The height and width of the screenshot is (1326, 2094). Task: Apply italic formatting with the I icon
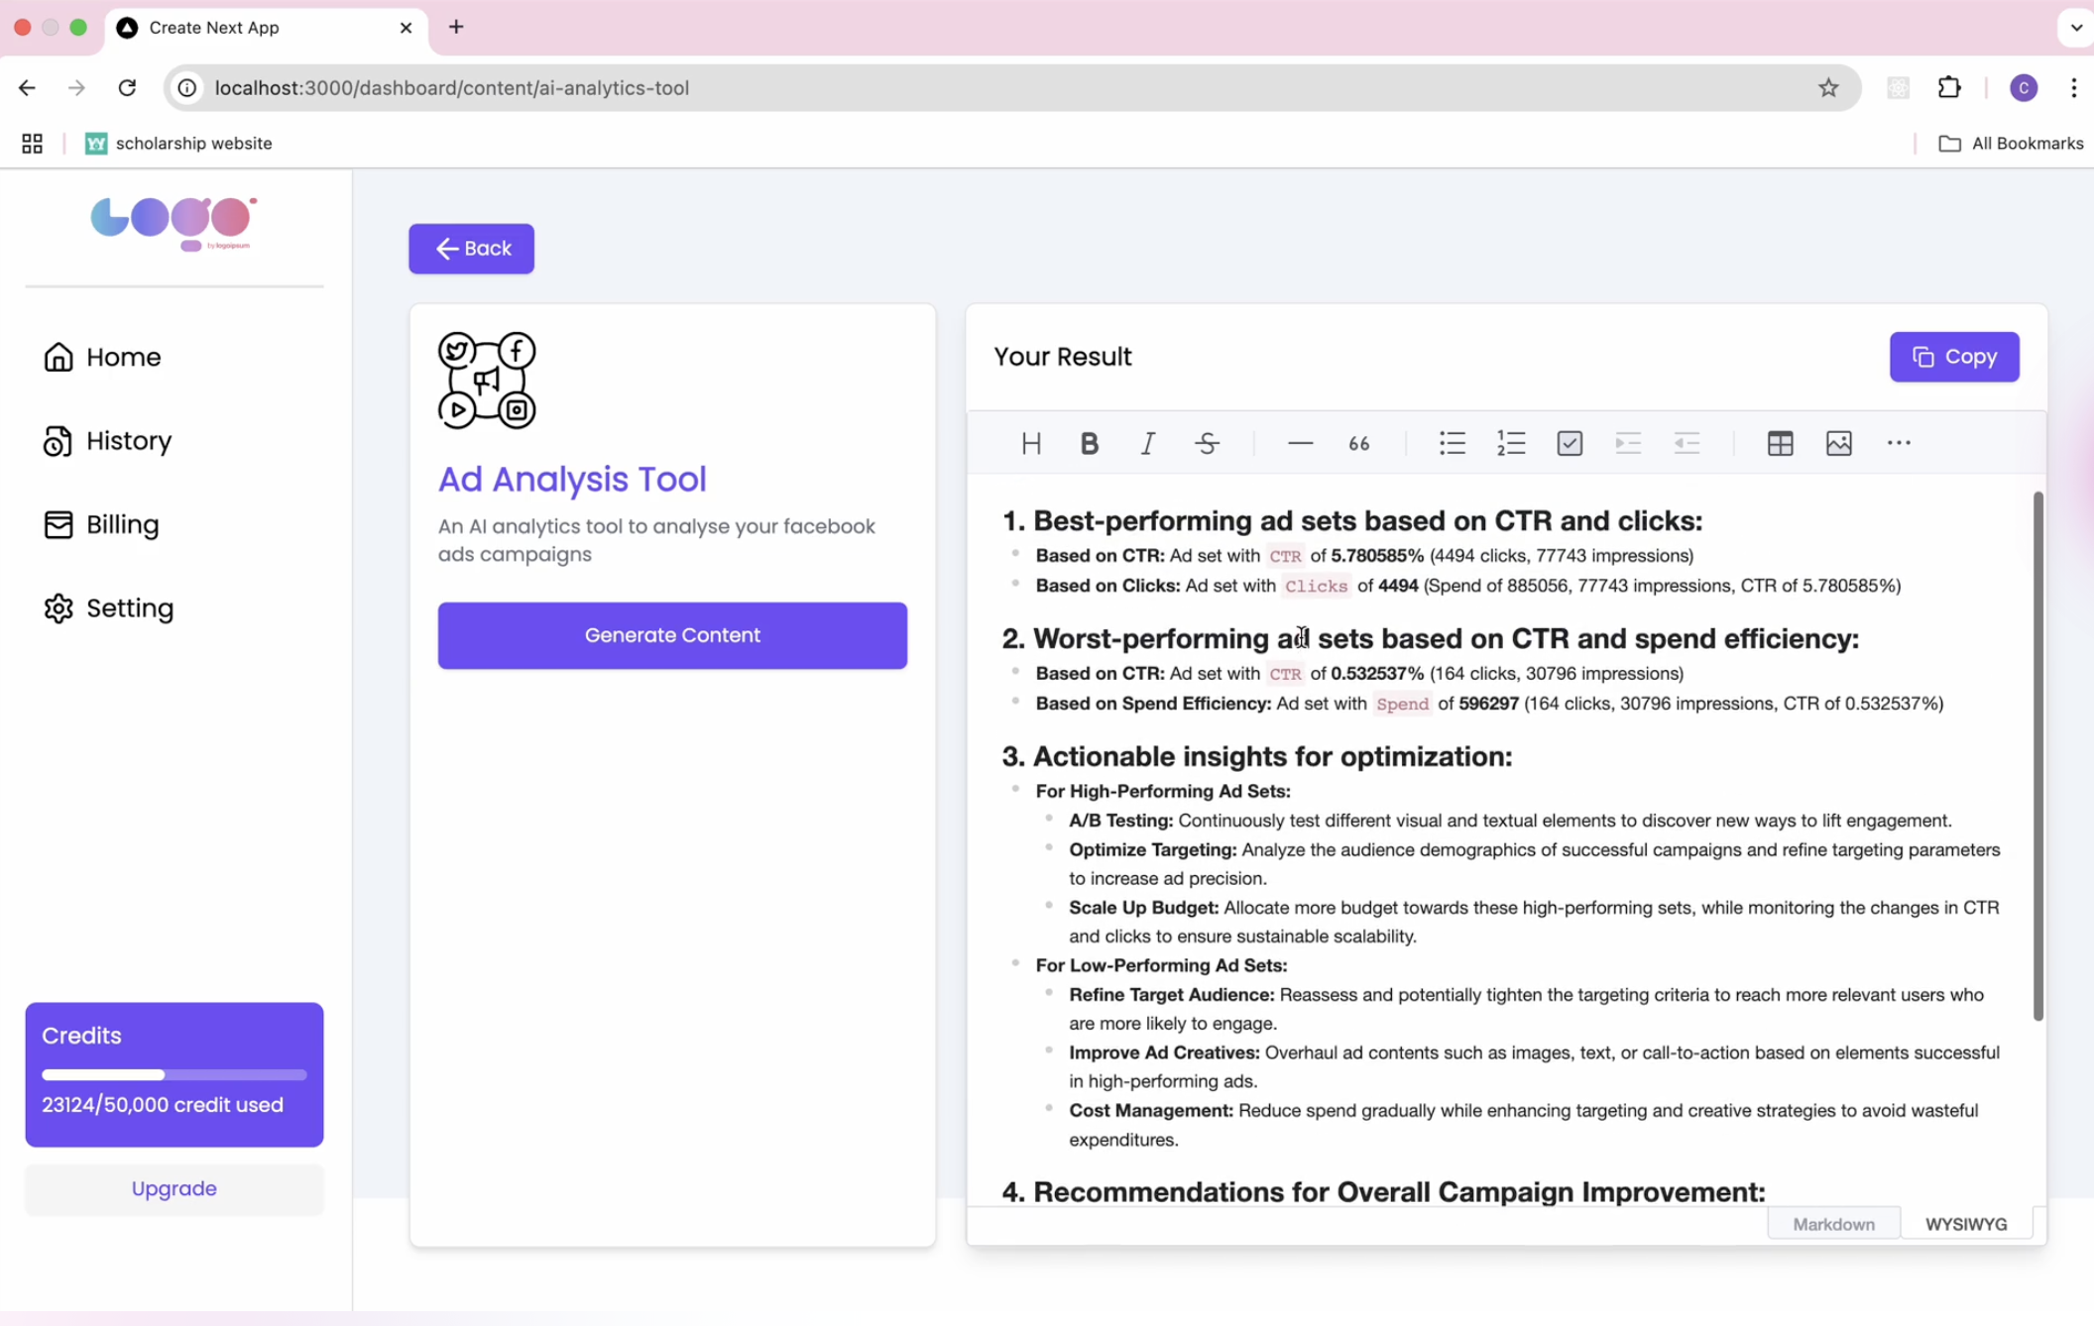coord(1147,443)
